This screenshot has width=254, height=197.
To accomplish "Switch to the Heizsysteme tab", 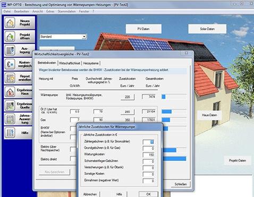I will pos(91,63).
